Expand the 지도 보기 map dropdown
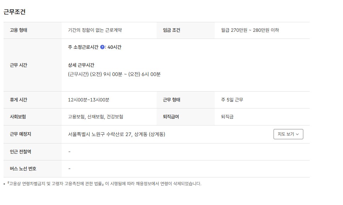343x205 pixels. click(x=288, y=134)
